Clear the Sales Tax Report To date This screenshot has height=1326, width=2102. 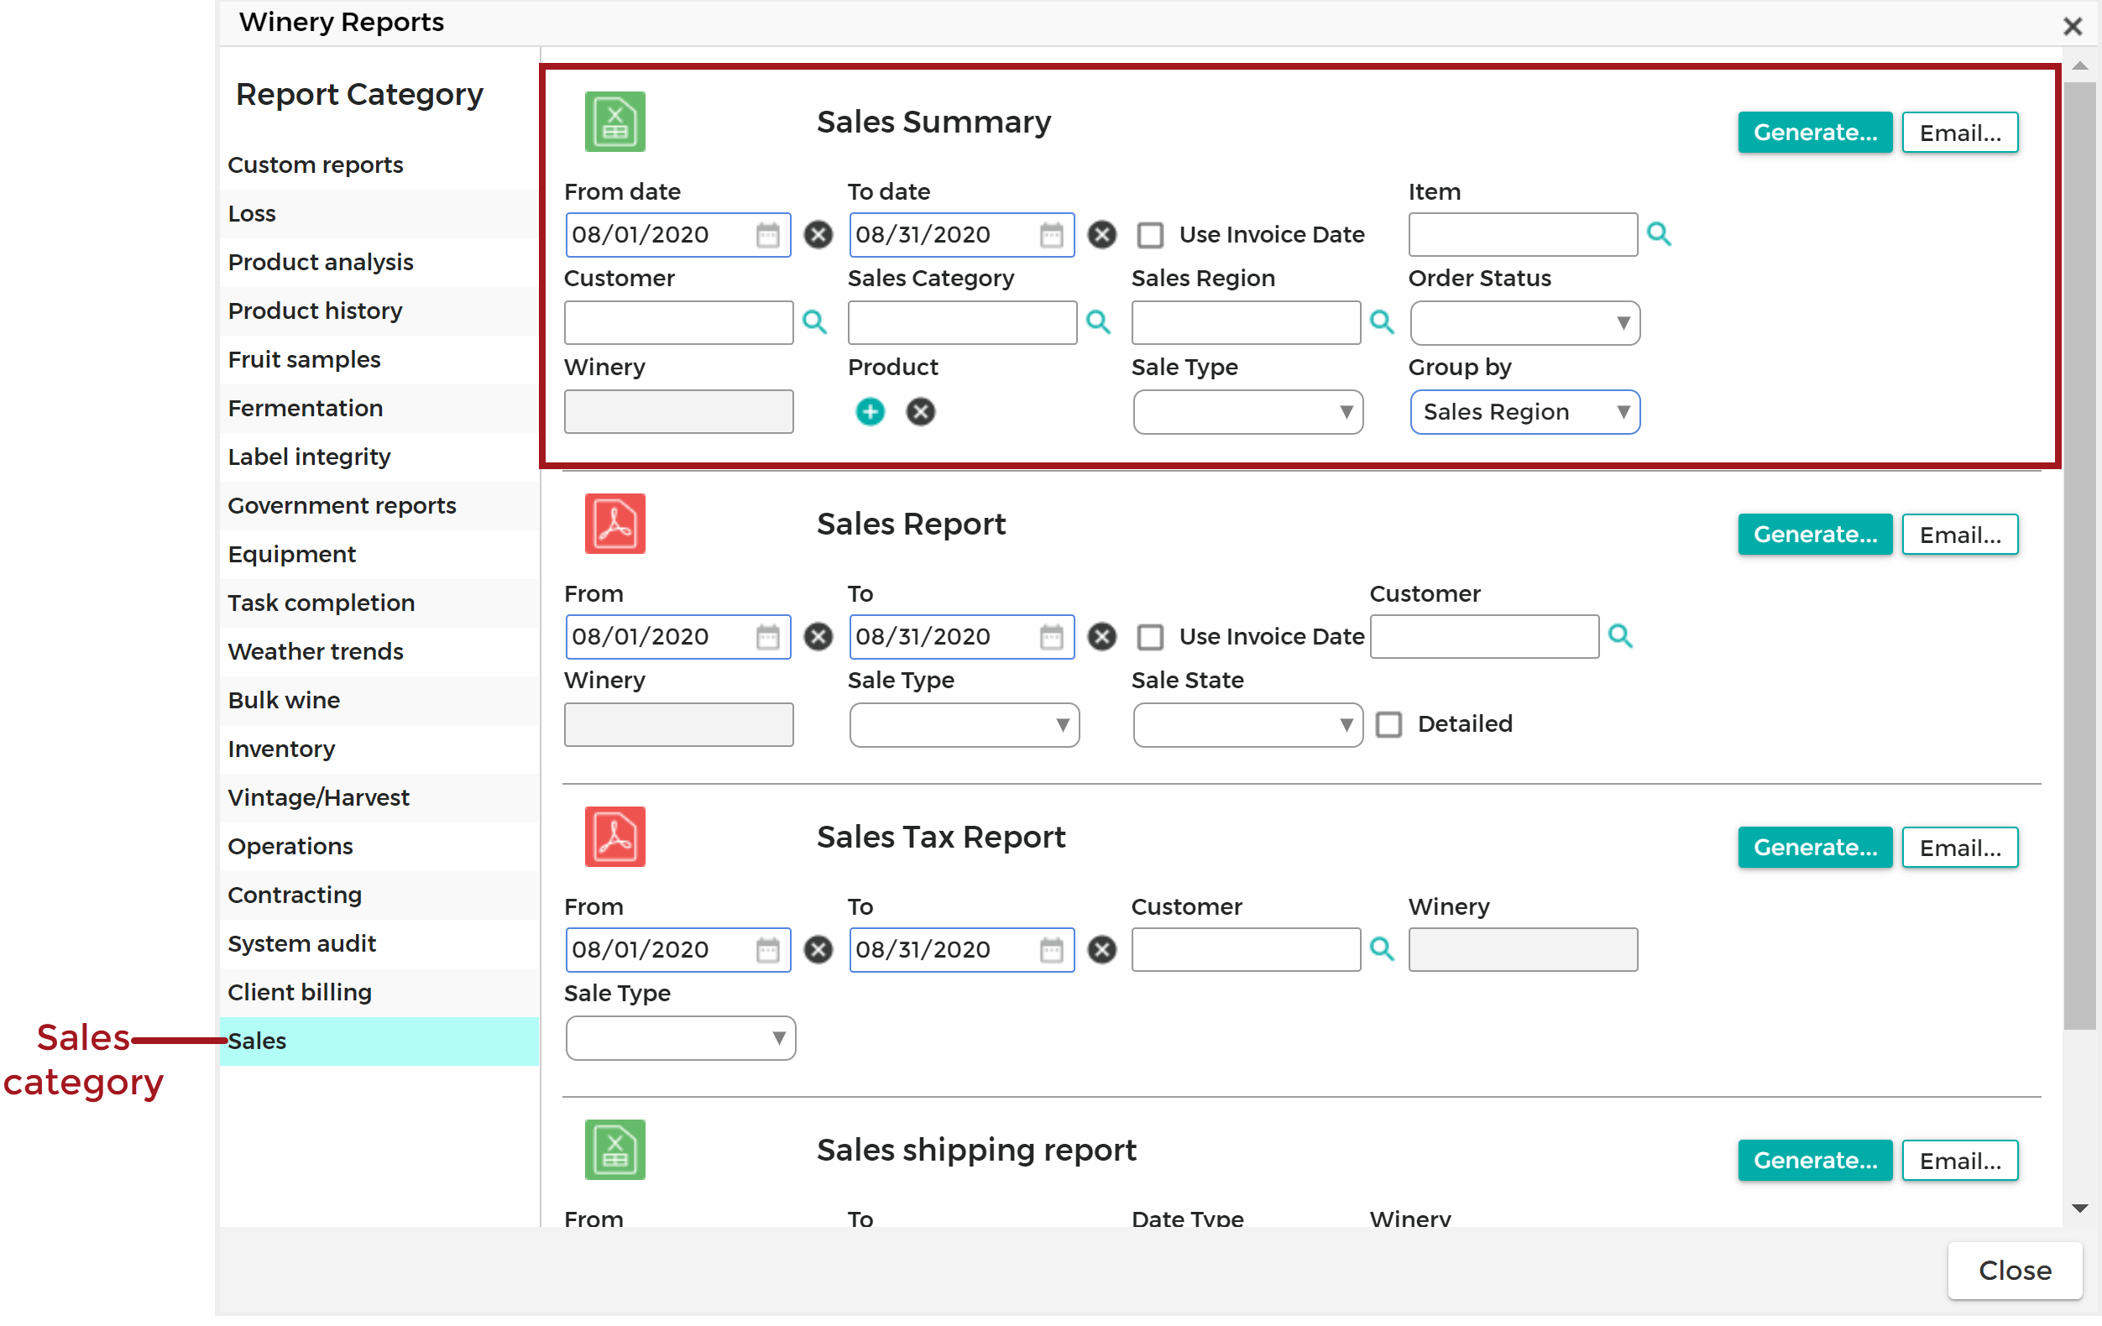click(1101, 950)
